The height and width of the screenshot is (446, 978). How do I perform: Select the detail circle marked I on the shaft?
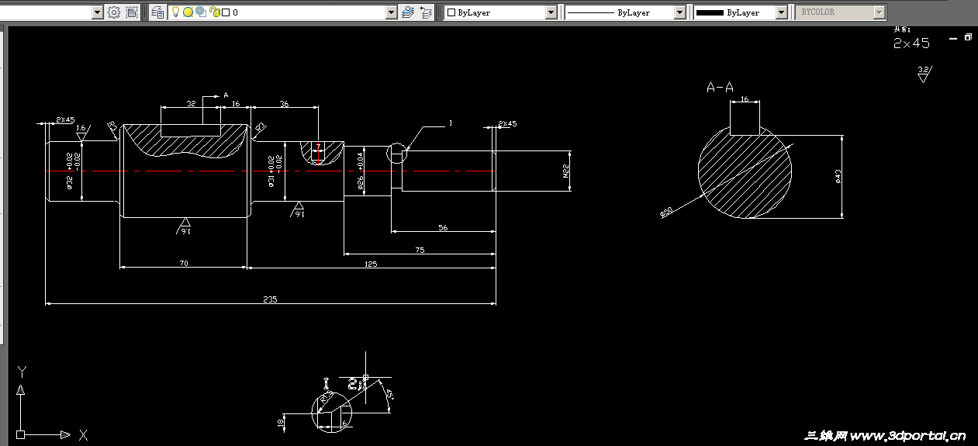pyautogui.click(x=397, y=154)
